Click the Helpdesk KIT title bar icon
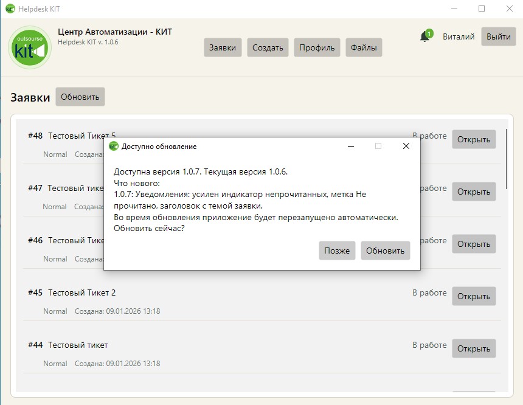 10,9
